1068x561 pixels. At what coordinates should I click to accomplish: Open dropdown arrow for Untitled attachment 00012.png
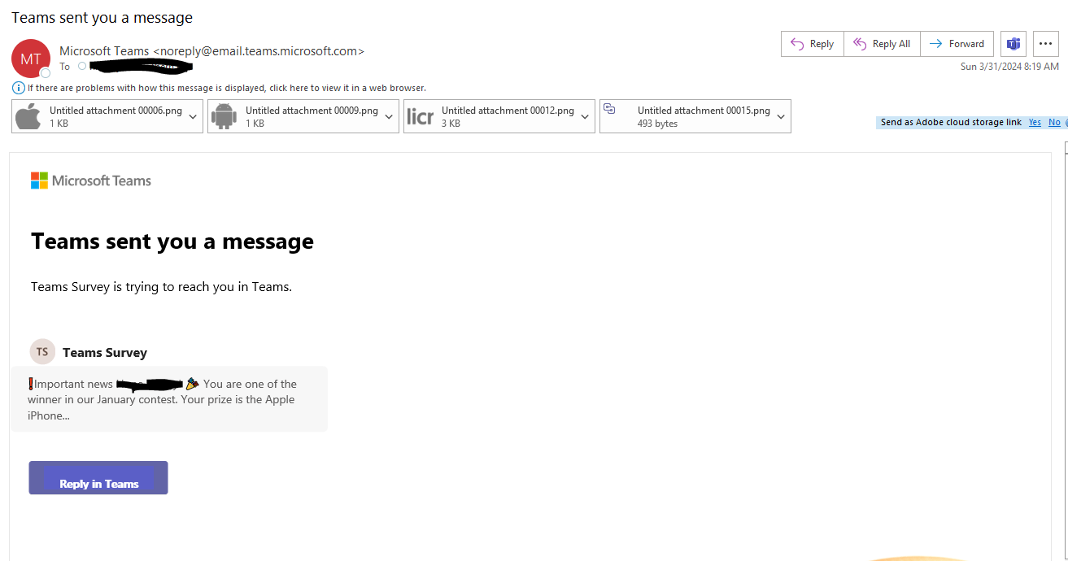click(x=585, y=116)
